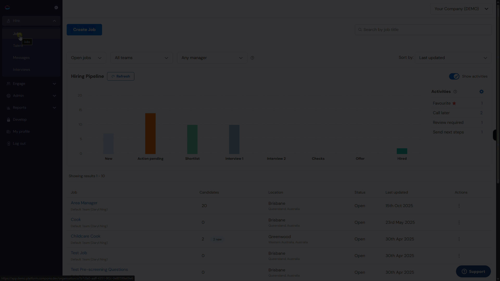Open actions menu for Area Manager
Screen dimensions: 500x281
click(x=459, y=206)
